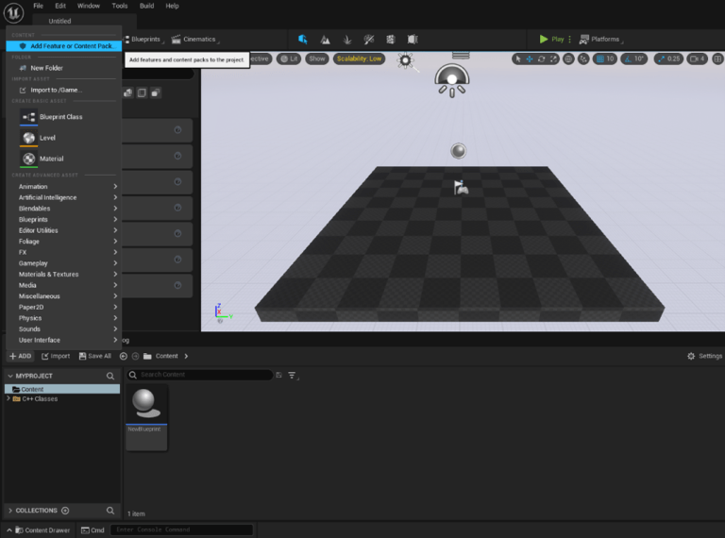The height and width of the screenshot is (538, 725).
Task: Search collections magnifier icon
Action: point(110,511)
